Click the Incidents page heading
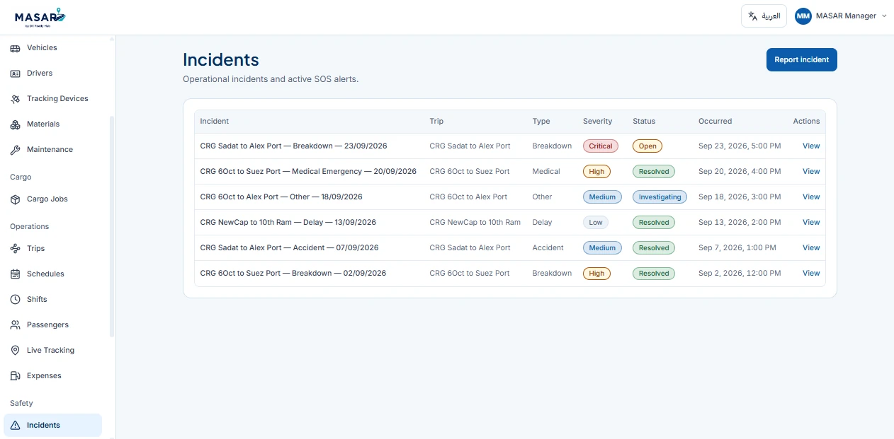Viewport: 894px width, 439px height. pyautogui.click(x=221, y=60)
